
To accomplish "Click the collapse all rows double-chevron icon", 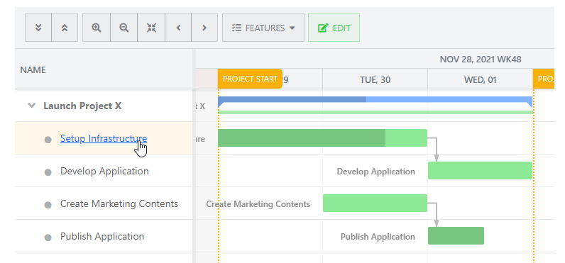I will coord(65,28).
